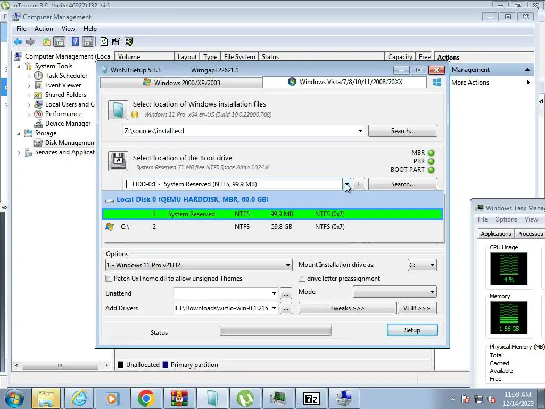Screen dimensions: 545x409
Task: Click the Setup button
Action: click(x=412, y=330)
